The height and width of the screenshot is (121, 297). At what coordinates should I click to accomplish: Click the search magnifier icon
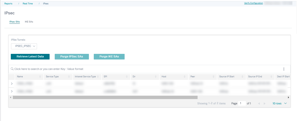tap(12, 69)
